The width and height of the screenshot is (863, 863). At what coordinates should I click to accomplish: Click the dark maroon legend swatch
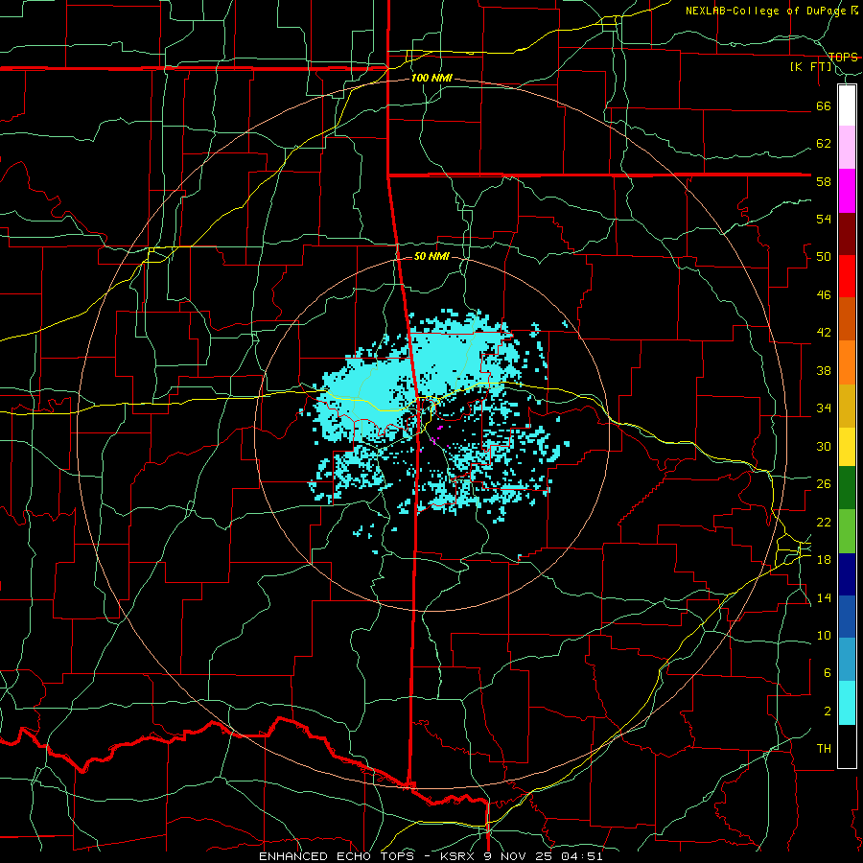[x=847, y=234]
